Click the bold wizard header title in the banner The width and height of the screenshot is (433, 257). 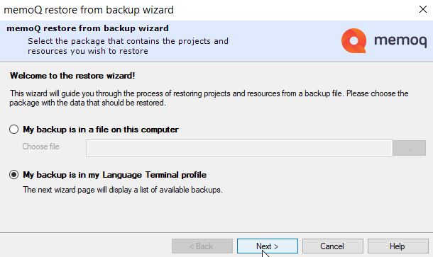[x=87, y=28]
